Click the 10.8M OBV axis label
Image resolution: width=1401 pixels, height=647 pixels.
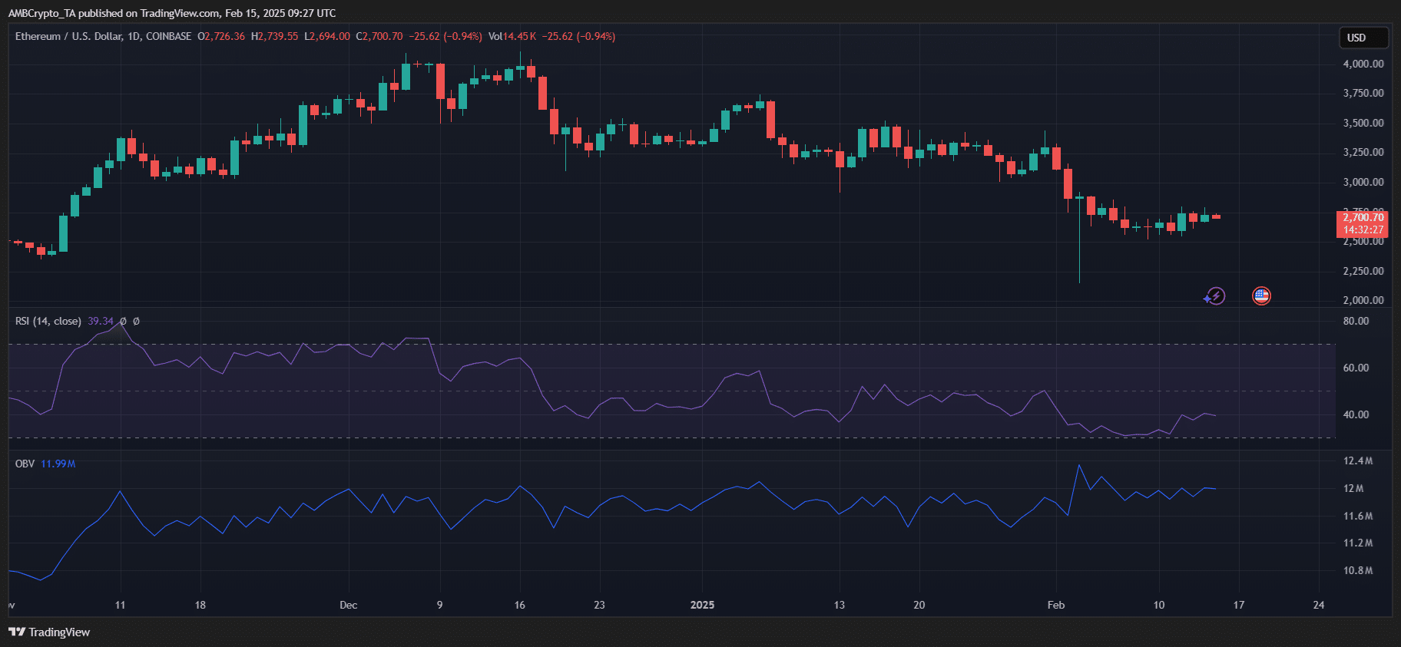point(1358,570)
